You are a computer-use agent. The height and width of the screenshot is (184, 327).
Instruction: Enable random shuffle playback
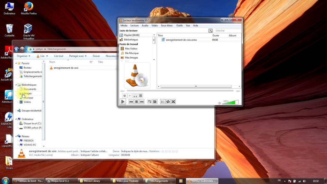point(173,102)
